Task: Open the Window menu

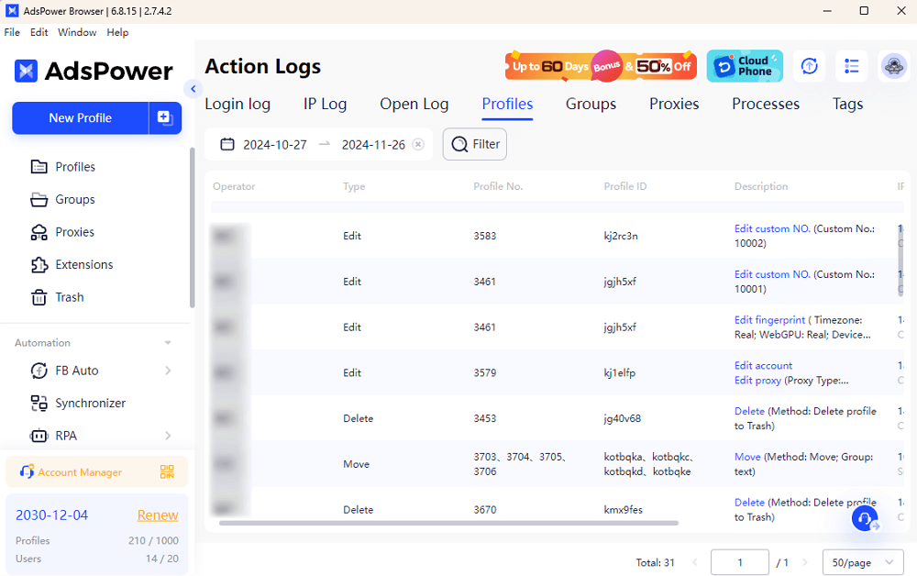Action: click(x=77, y=32)
